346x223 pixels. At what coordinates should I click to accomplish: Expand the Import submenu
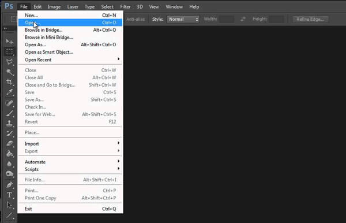pos(70,144)
